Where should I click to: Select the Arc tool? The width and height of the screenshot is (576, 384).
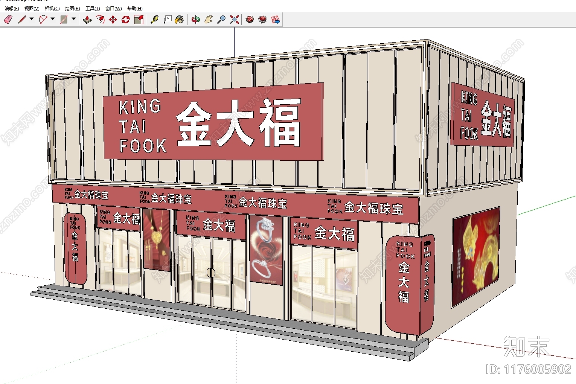[43, 20]
